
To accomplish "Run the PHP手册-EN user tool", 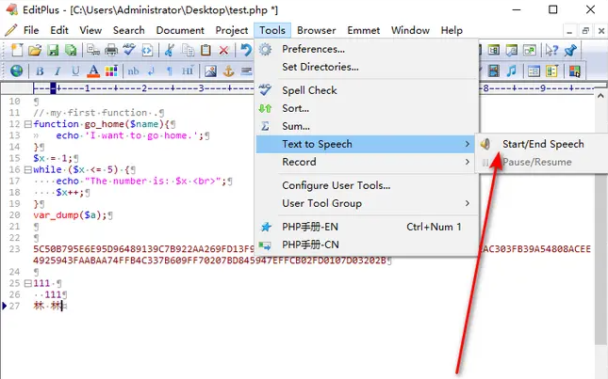I will click(367, 227).
